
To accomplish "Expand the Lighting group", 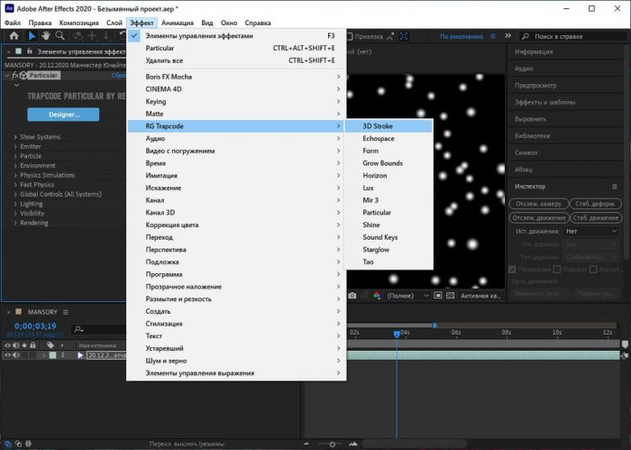I will [15, 204].
